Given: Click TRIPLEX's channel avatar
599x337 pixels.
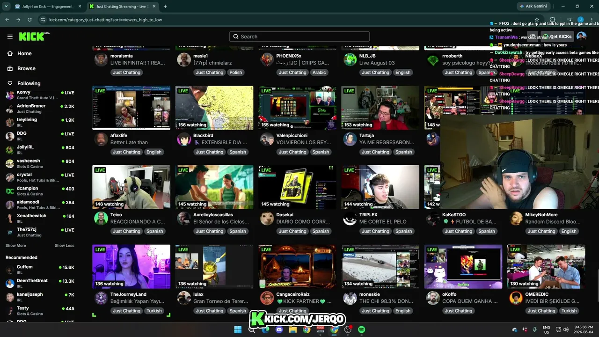Looking at the screenshot, I should [x=350, y=219].
